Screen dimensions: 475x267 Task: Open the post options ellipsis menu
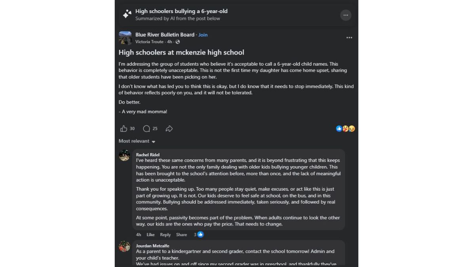coord(349,37)
